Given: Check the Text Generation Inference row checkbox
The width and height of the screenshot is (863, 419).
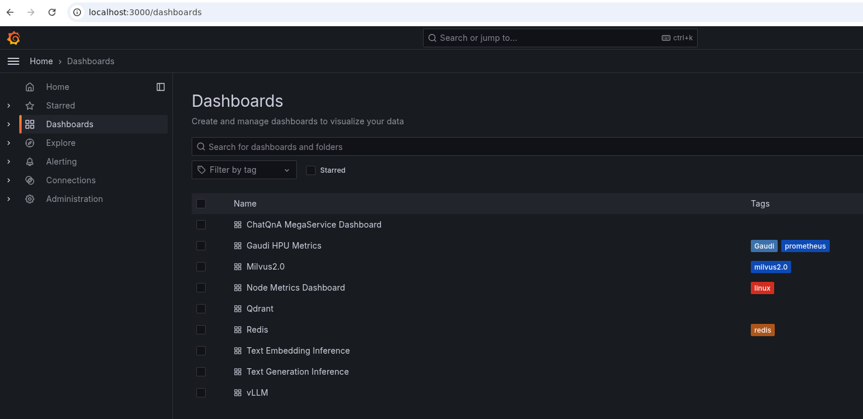Looking at the screenshot, I should [201, 372].
